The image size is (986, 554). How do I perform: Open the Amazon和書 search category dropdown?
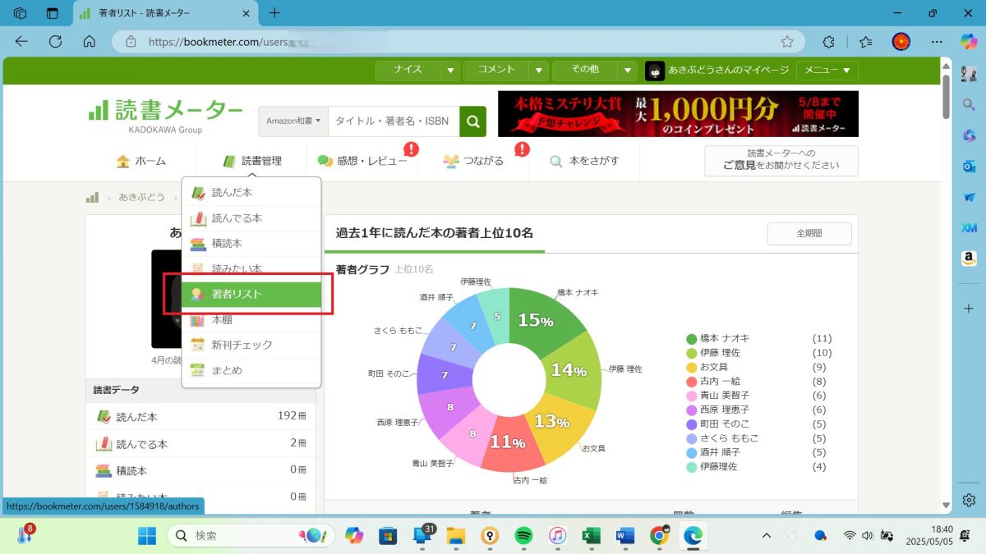(293, 121)
